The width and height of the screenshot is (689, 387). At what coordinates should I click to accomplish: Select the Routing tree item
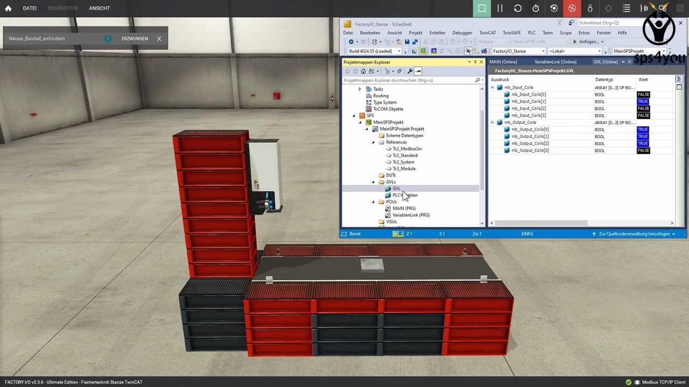pyautogui.click(x=381, y=96)
